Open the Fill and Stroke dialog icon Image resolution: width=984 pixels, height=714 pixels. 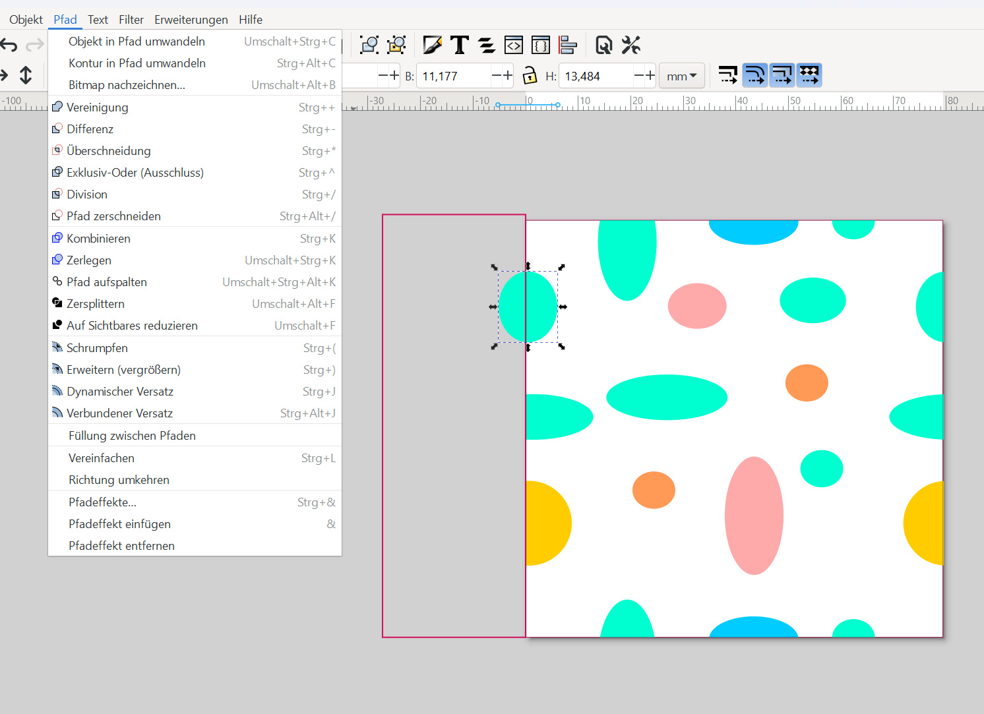pyautogui.click(x=432, y=45)
